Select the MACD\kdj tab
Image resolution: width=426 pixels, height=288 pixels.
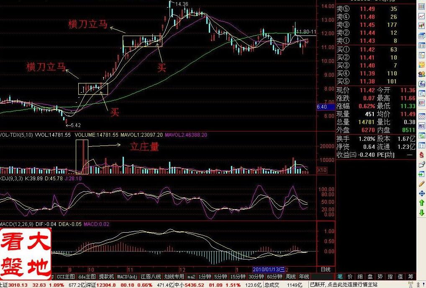point(127,277)
